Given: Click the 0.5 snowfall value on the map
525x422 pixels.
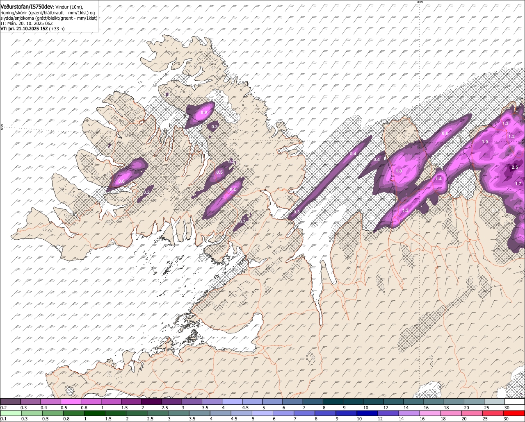Looking at the screenshot, I should tap(219, 172).
